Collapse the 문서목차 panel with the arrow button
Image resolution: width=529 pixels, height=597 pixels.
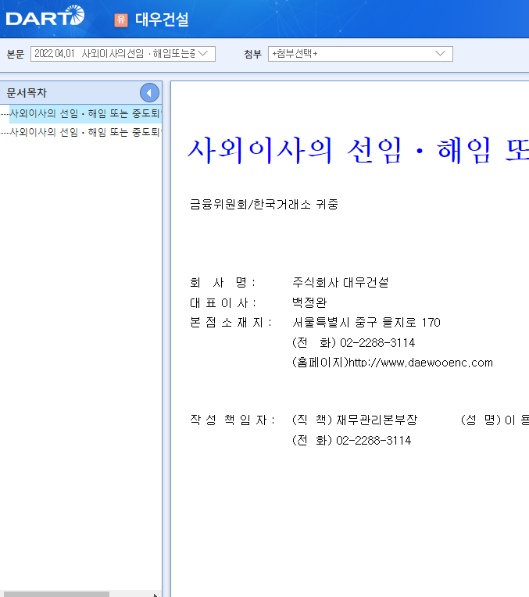(149, 92)
